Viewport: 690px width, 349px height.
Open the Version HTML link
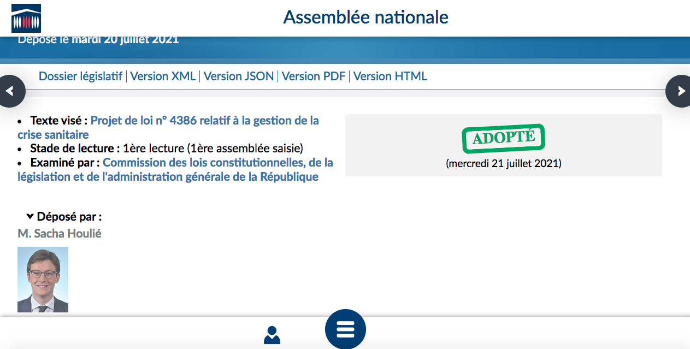[x=390, y=76]
